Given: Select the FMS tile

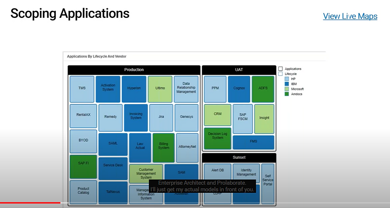Looking at the screenshot, I should pyautogui.click(x=253, y=142).
